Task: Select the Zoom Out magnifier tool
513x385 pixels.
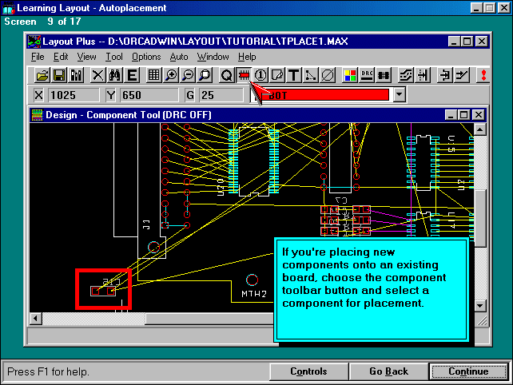Action: (x=188, y=75)
